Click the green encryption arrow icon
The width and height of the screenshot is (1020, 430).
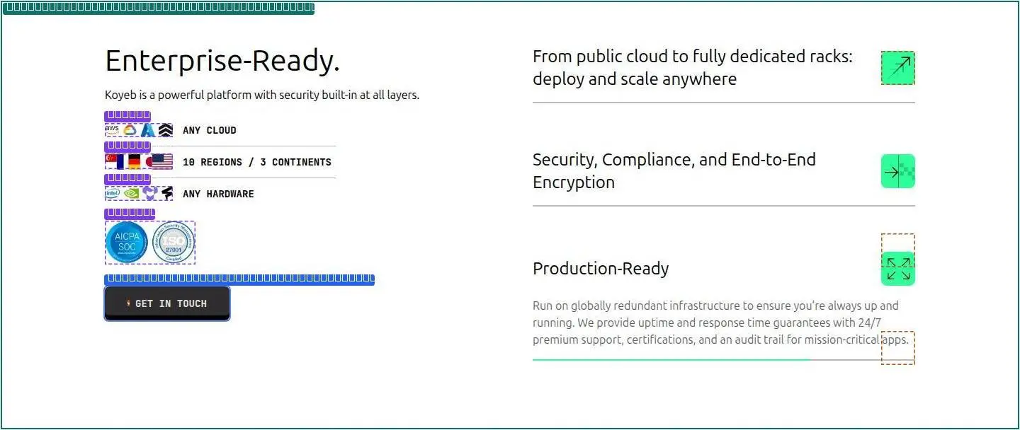pyautogui.click(x=898, y=171)
